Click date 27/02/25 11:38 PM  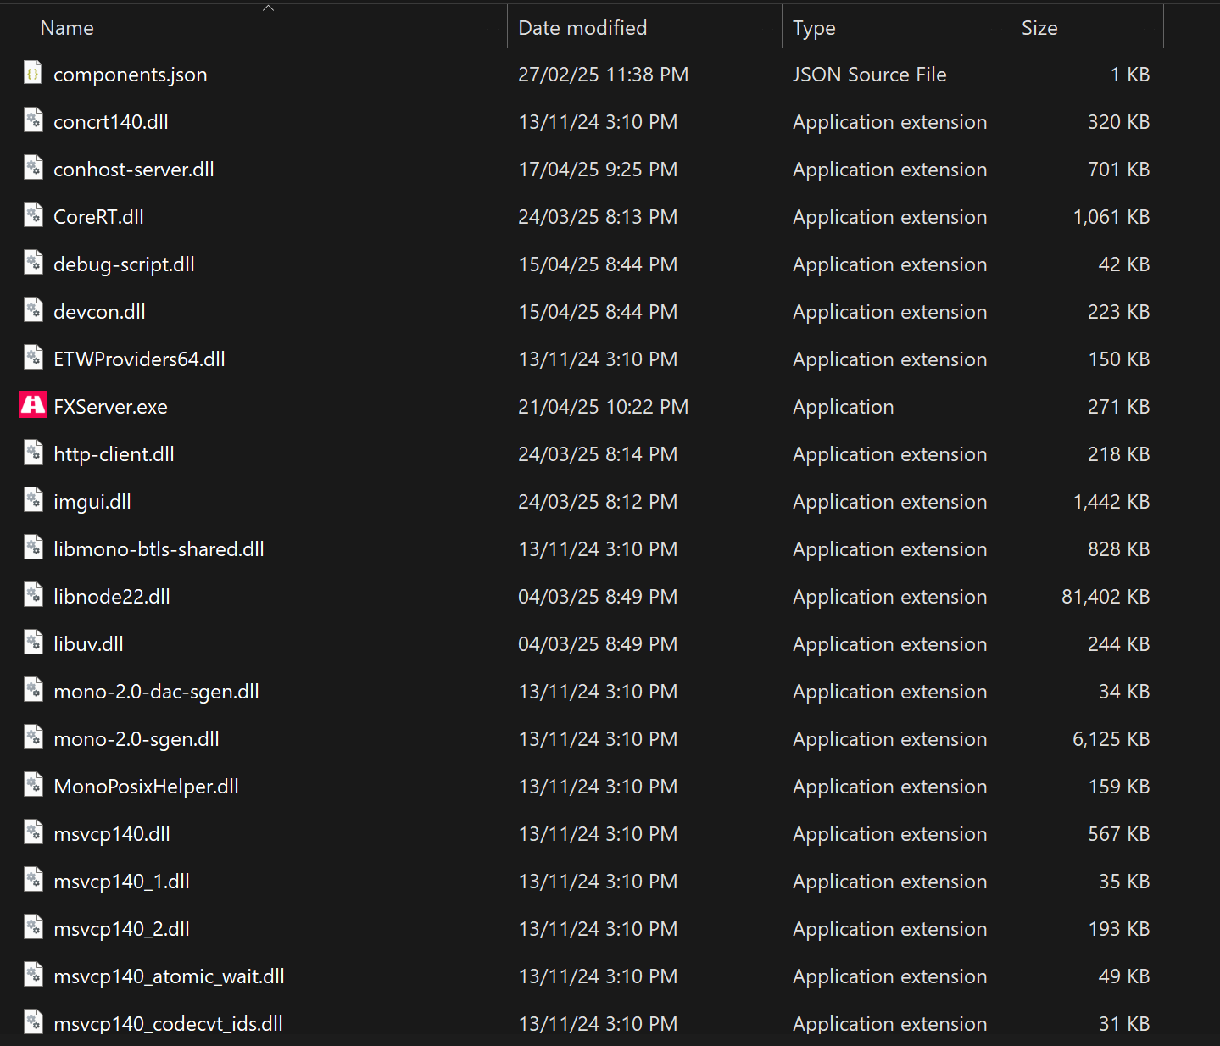[x=603, y=75]
